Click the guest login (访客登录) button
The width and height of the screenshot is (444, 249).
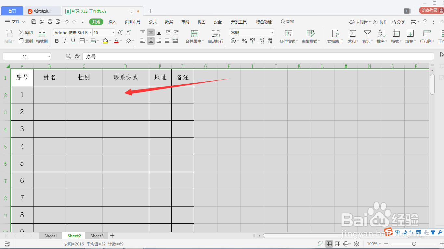(431, 10)
